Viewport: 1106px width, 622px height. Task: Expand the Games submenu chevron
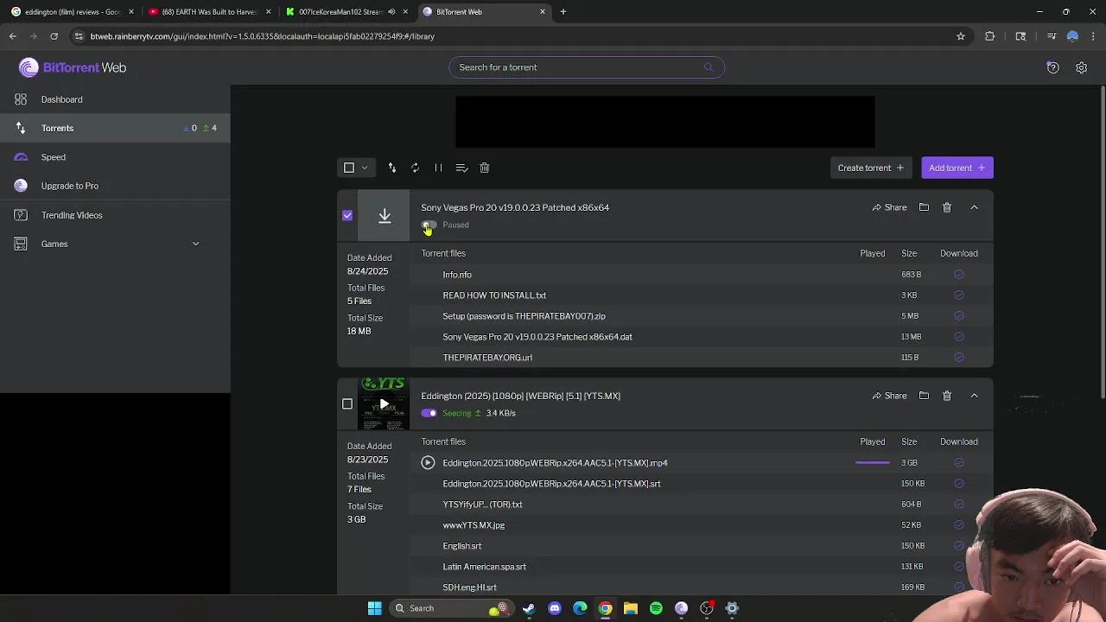tap(195, 244)
